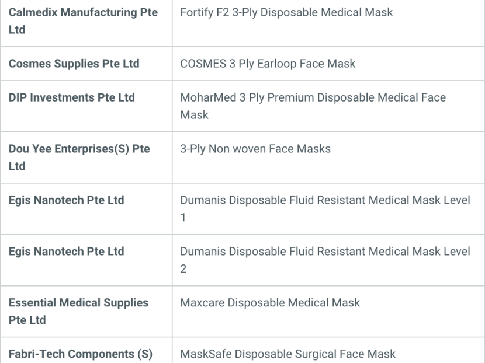The width and height of the screenshot is (485, 363).
Task: Click Dumanis Fluid Resistant Medical Mask Level 2
Action: coord(325,260)
